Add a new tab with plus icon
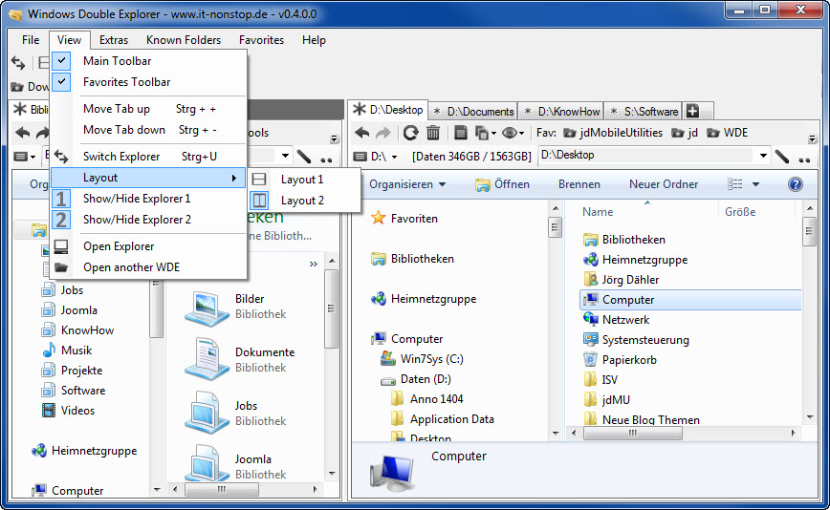Viewport: 830px width, 510px height. point(693,111)
